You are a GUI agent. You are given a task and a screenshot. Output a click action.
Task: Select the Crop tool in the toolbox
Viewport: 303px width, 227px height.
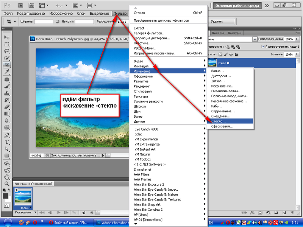[7, 65]
